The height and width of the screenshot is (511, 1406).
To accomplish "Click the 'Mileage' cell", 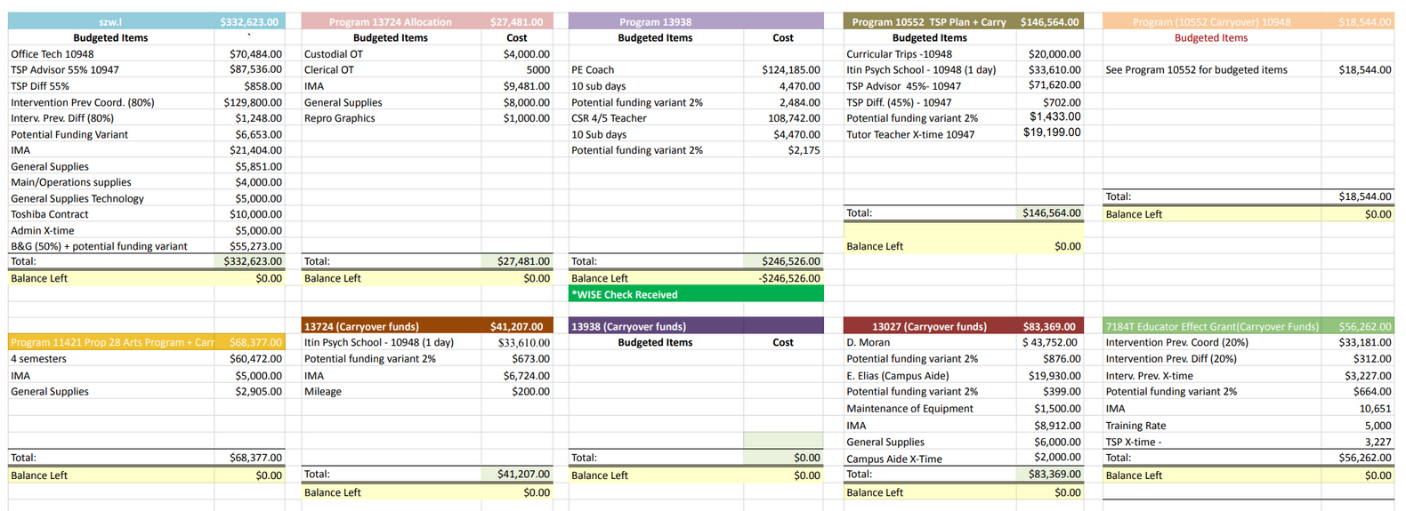I will coord(391,392).
